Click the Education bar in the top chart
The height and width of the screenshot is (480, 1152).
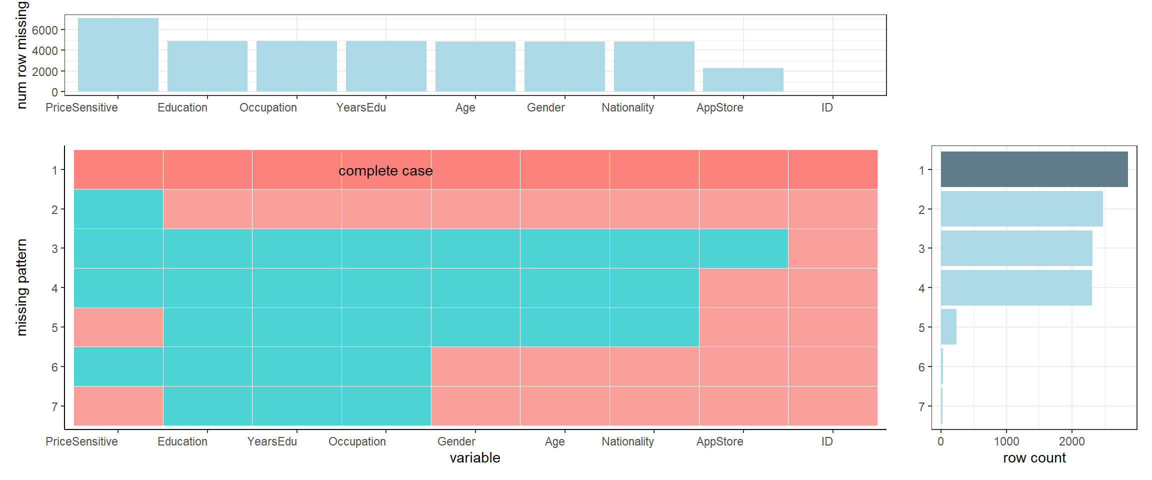click(x=207, y=66)
